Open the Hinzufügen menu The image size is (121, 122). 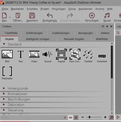click(59, 9)
